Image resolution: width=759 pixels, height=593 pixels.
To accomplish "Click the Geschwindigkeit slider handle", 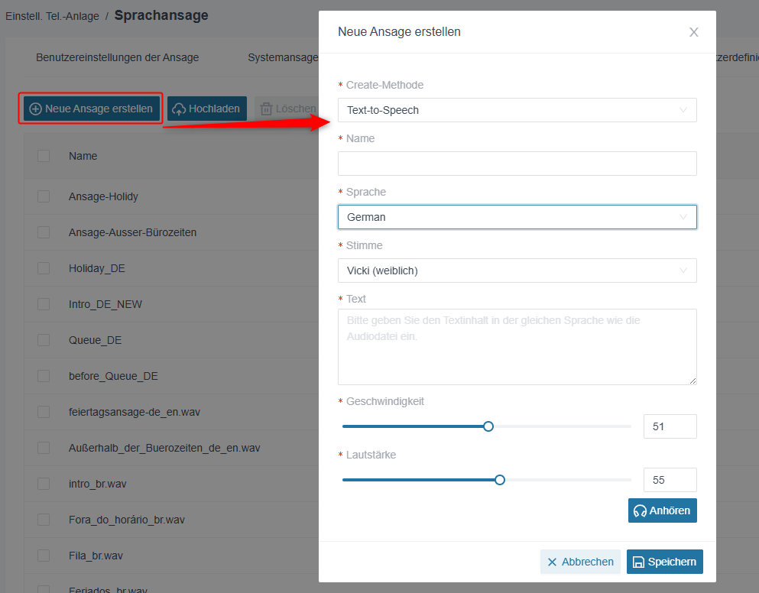I will point(488,426).
